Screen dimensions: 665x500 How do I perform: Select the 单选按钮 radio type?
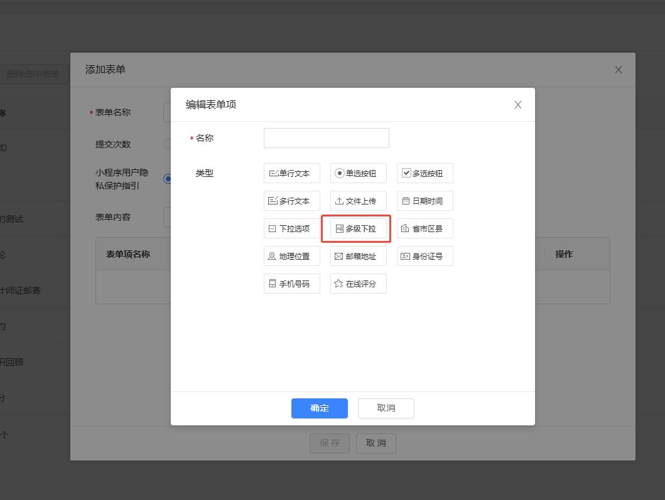pyautogui.click(x=358, y=173)
